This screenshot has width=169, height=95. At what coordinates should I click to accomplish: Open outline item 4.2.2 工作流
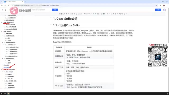(8, 40)
